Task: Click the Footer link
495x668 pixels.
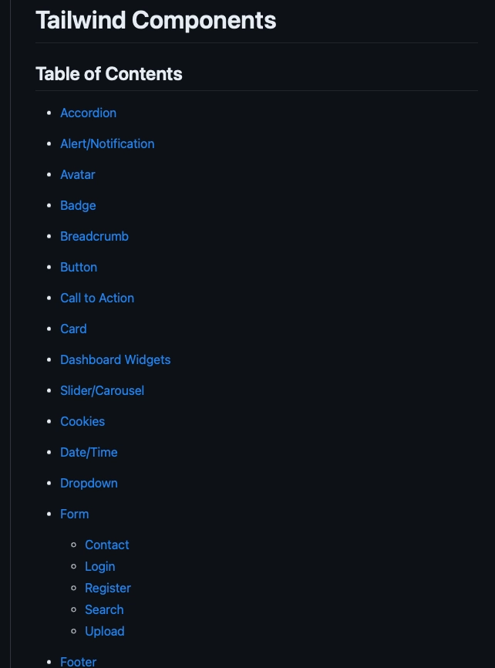Action: (78, 661)
